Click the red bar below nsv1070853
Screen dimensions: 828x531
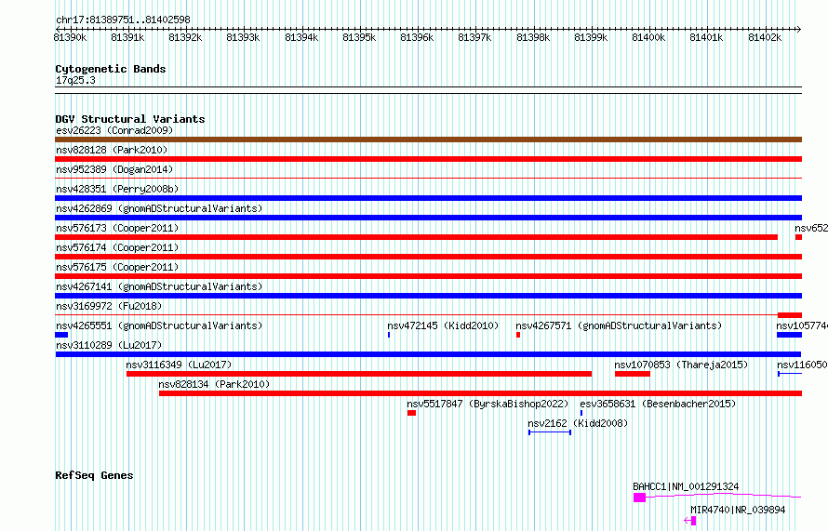pos(633,374)
